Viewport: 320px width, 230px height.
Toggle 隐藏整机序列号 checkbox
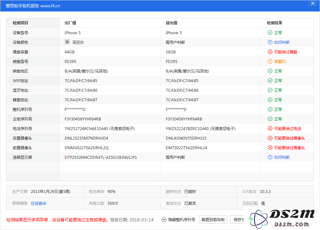(x=164, y=219)
